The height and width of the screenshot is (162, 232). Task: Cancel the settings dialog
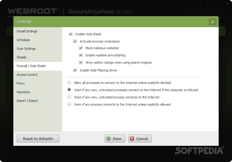coord(140,139)
